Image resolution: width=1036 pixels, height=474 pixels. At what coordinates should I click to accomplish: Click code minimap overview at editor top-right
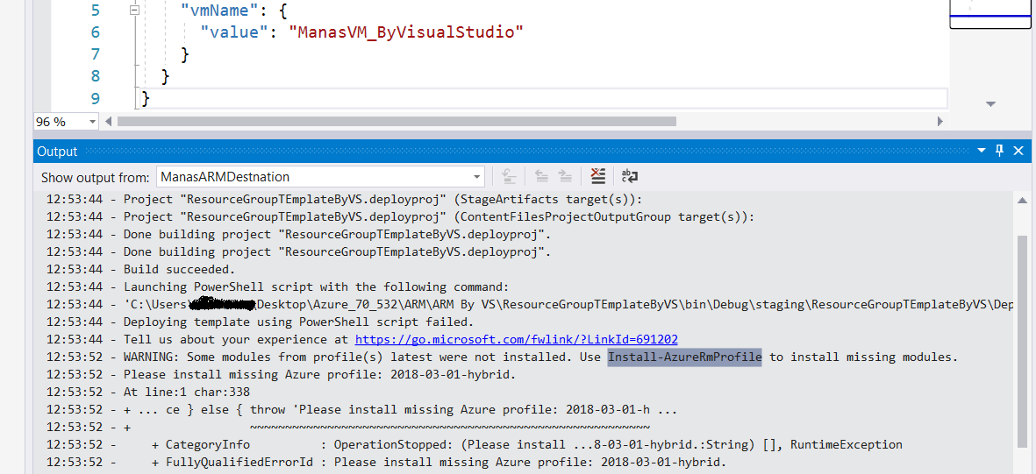[x=992, y=13]
